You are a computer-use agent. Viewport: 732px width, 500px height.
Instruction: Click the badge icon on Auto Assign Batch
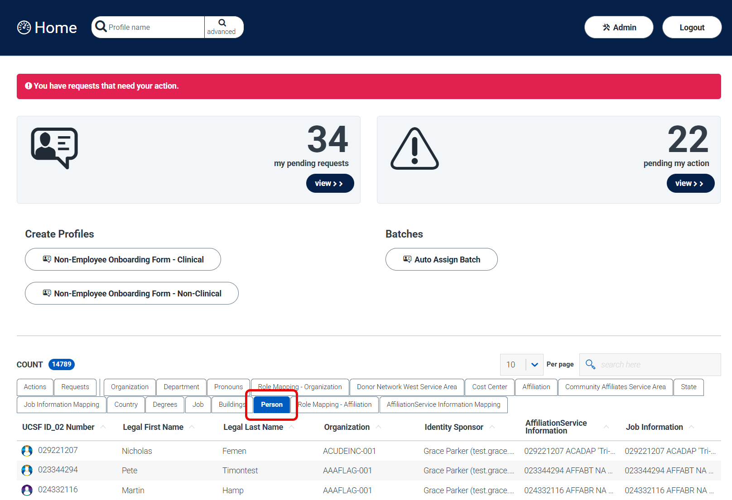[407, 259]
